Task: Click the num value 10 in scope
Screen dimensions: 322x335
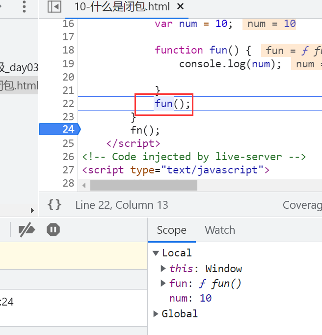Action: click(206, 298)
